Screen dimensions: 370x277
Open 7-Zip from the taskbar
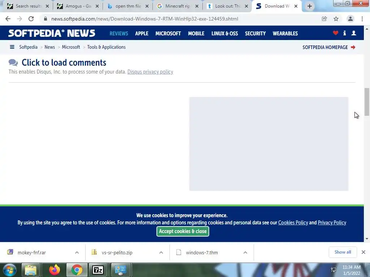click(98, 270)
